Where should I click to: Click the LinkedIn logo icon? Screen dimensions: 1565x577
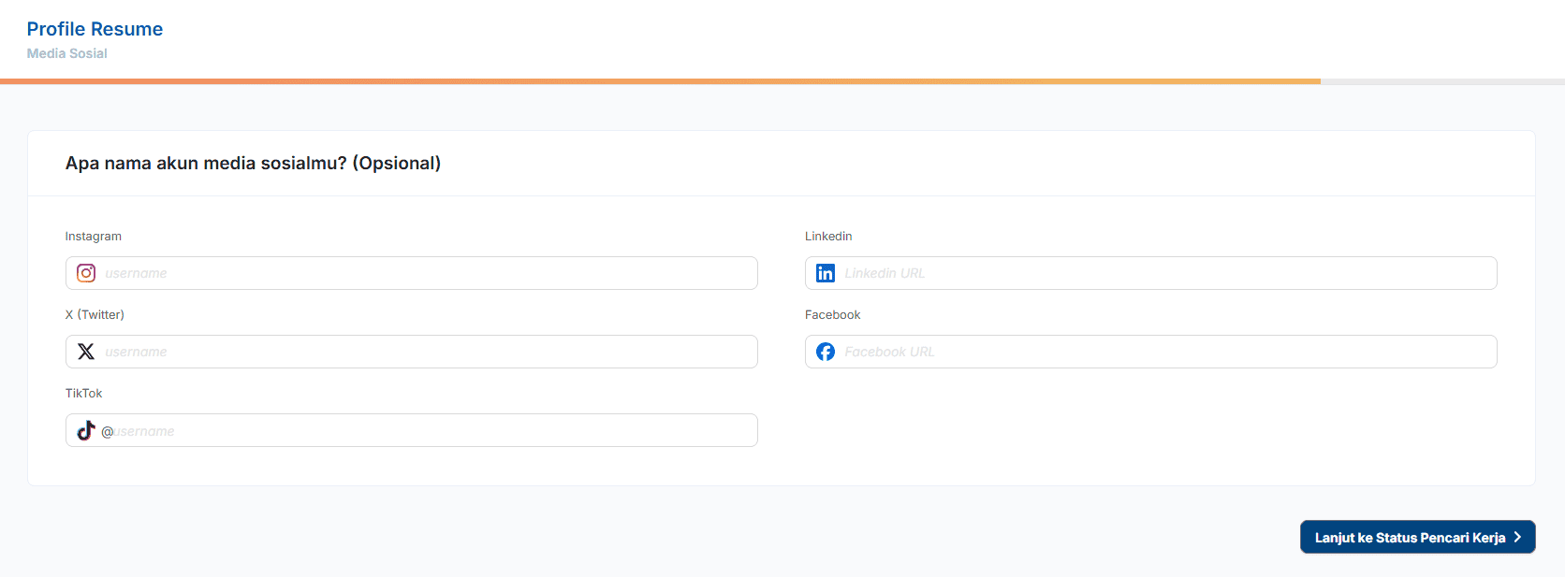(826, 273)
